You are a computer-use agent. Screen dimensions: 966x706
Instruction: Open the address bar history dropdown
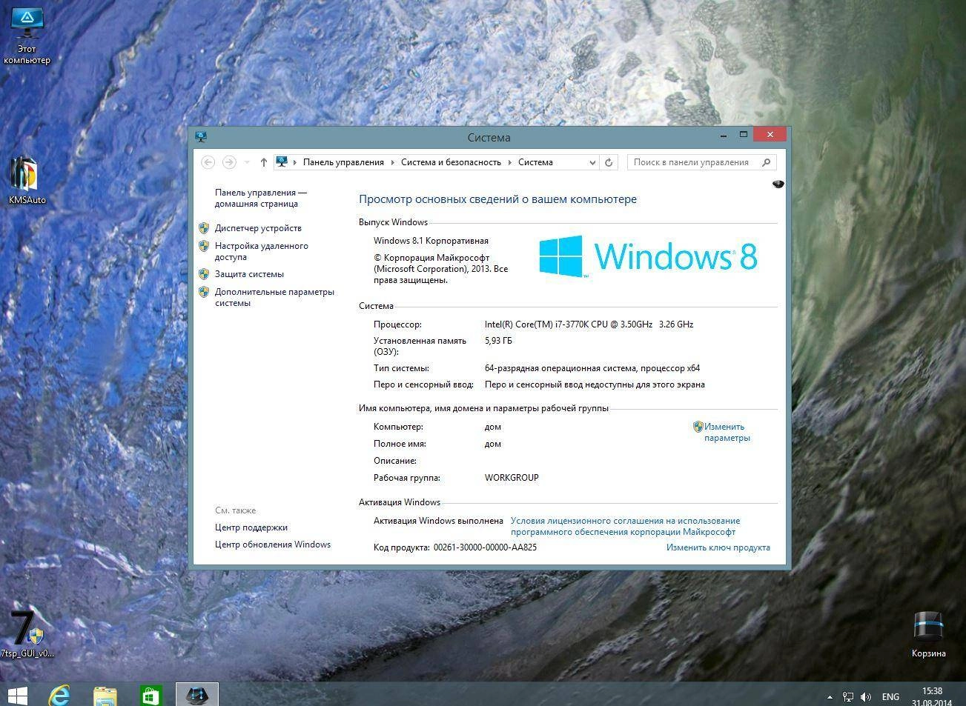tap(592, 162)
